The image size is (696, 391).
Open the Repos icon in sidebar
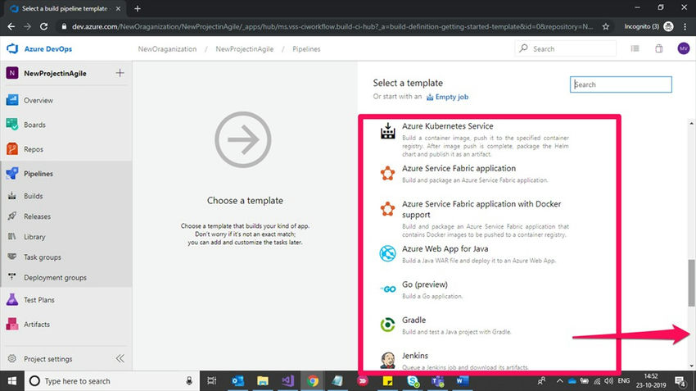[12, 149]
